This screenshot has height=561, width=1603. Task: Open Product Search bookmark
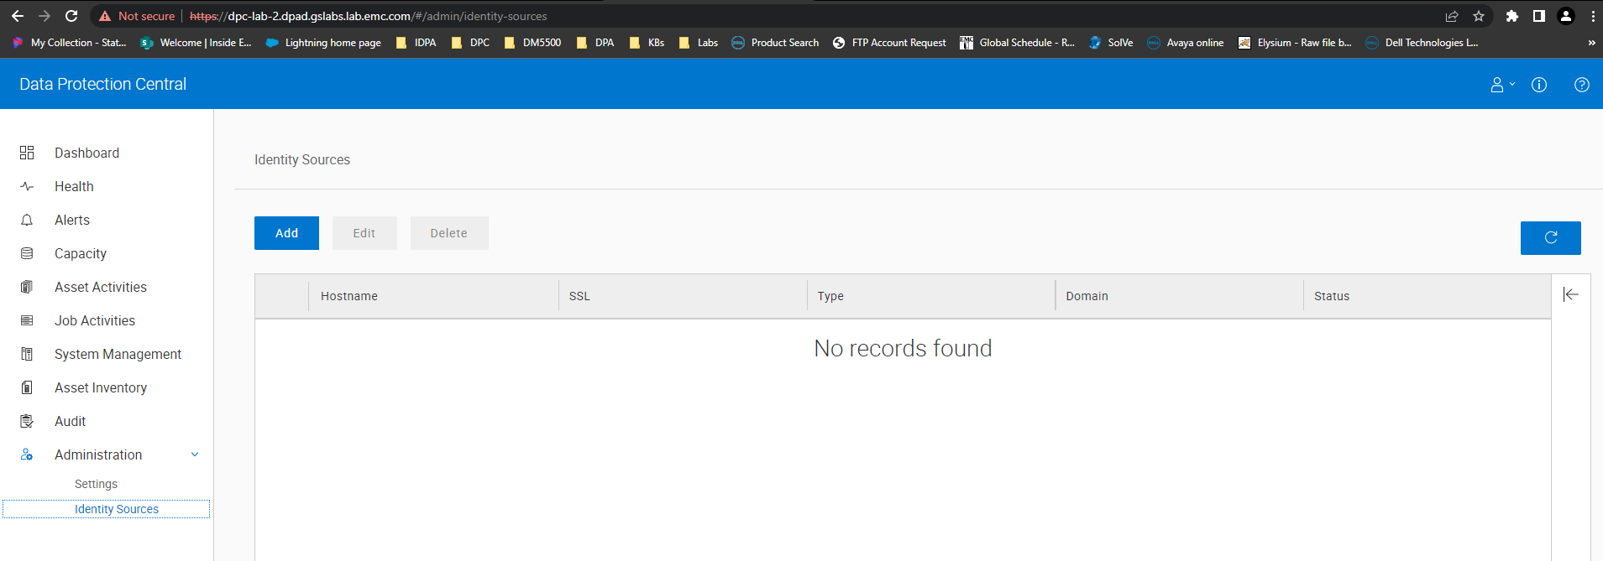(x=775, y=43)
